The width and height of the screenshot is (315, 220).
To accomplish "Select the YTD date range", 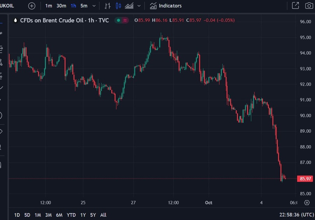I will click(71, 215).
